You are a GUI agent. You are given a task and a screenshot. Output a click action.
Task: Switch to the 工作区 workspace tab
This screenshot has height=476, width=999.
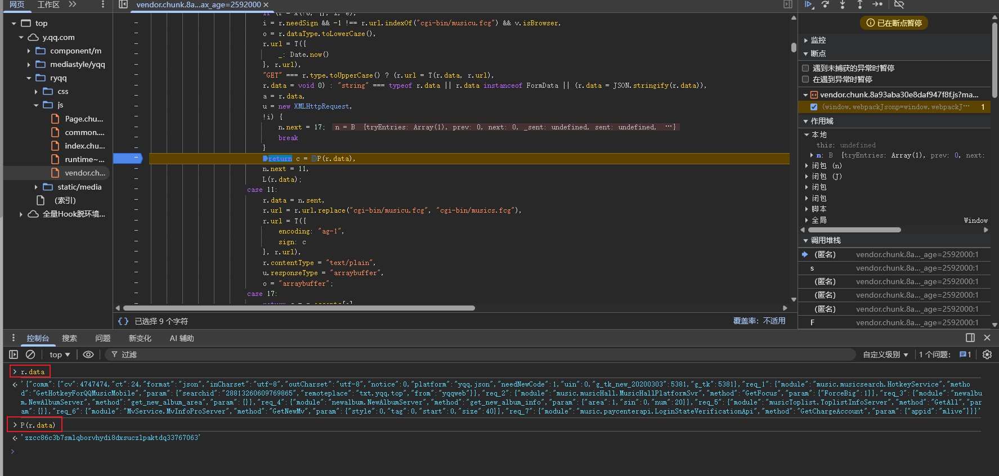point(48,5)
